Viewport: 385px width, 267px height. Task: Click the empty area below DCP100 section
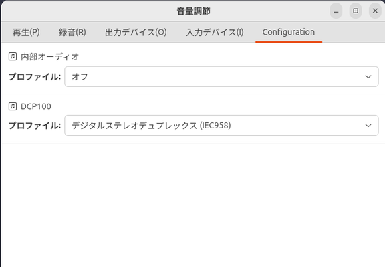pos(193,205)
